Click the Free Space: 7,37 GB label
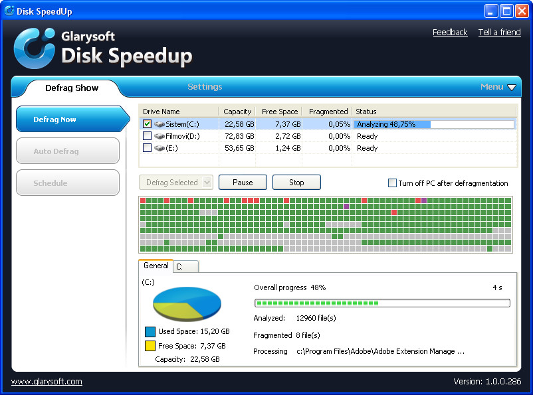Image resolution: width=533 pixels, height=395 pixels. pyautogui.click(x=191, y=346)
